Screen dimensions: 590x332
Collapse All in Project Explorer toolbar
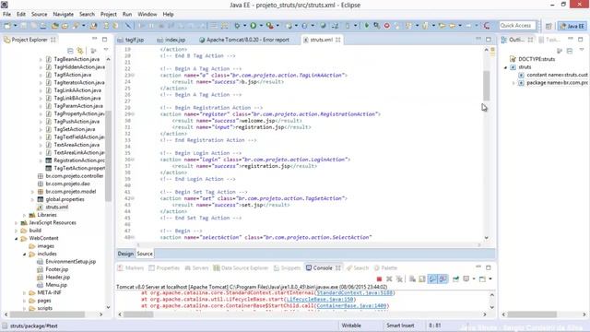click(x=70, y=51)
